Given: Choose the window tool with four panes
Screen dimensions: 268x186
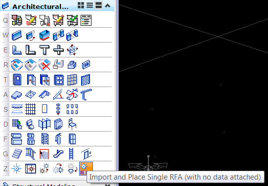Looking at the screenshot, I should click(x=59, y=80).
